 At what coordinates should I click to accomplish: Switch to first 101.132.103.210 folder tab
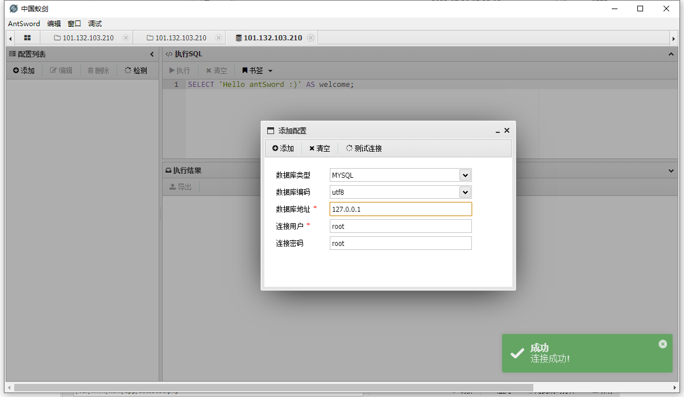point(84,38)
